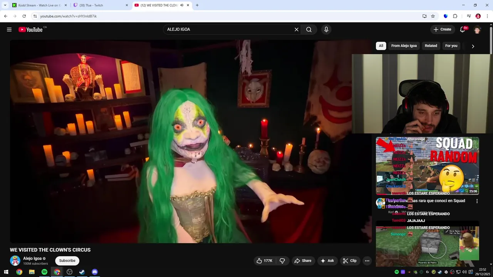The width and height of the screenshot is (493, 277).
Task: Open the taskbar clock and date
Action: click(483, 272)
